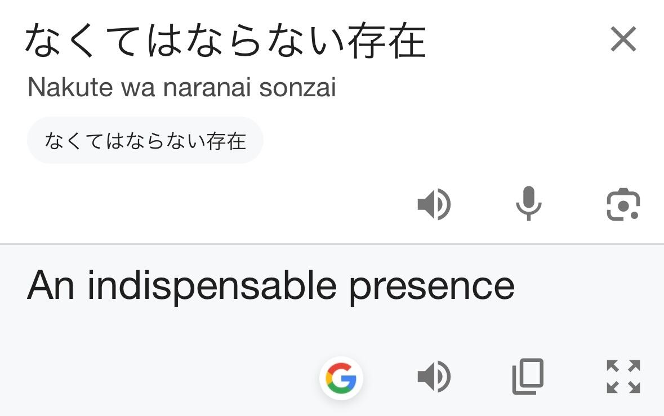Open camera translation
The height and width of the screenshot is (416, 664).
(623, 204)
